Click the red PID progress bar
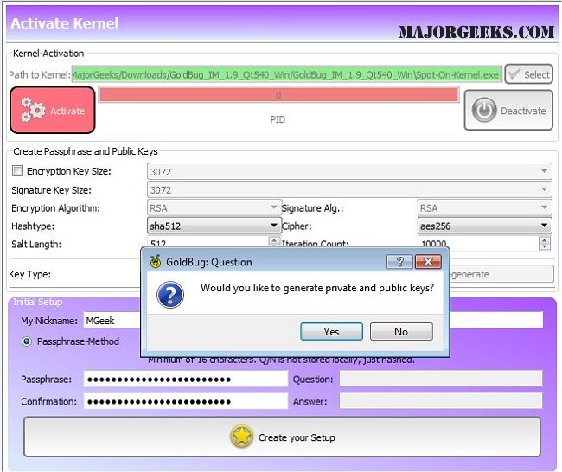Screen dimensions: 562x472 (278, 95)
